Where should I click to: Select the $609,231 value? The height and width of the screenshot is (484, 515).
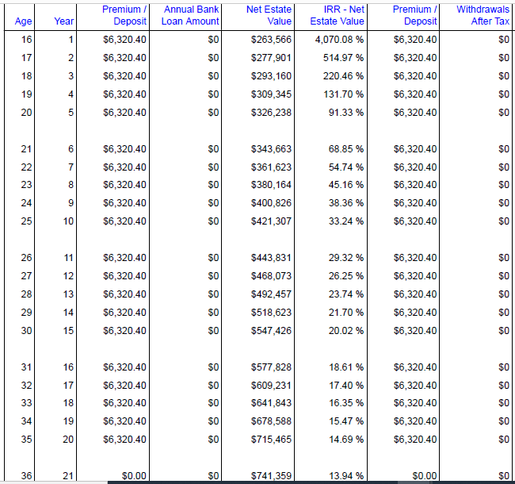271,386
